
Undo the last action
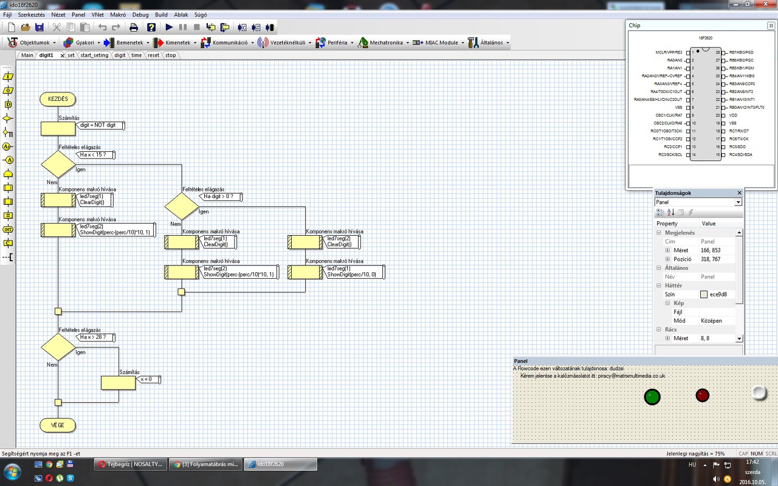[x=102, y=27]
